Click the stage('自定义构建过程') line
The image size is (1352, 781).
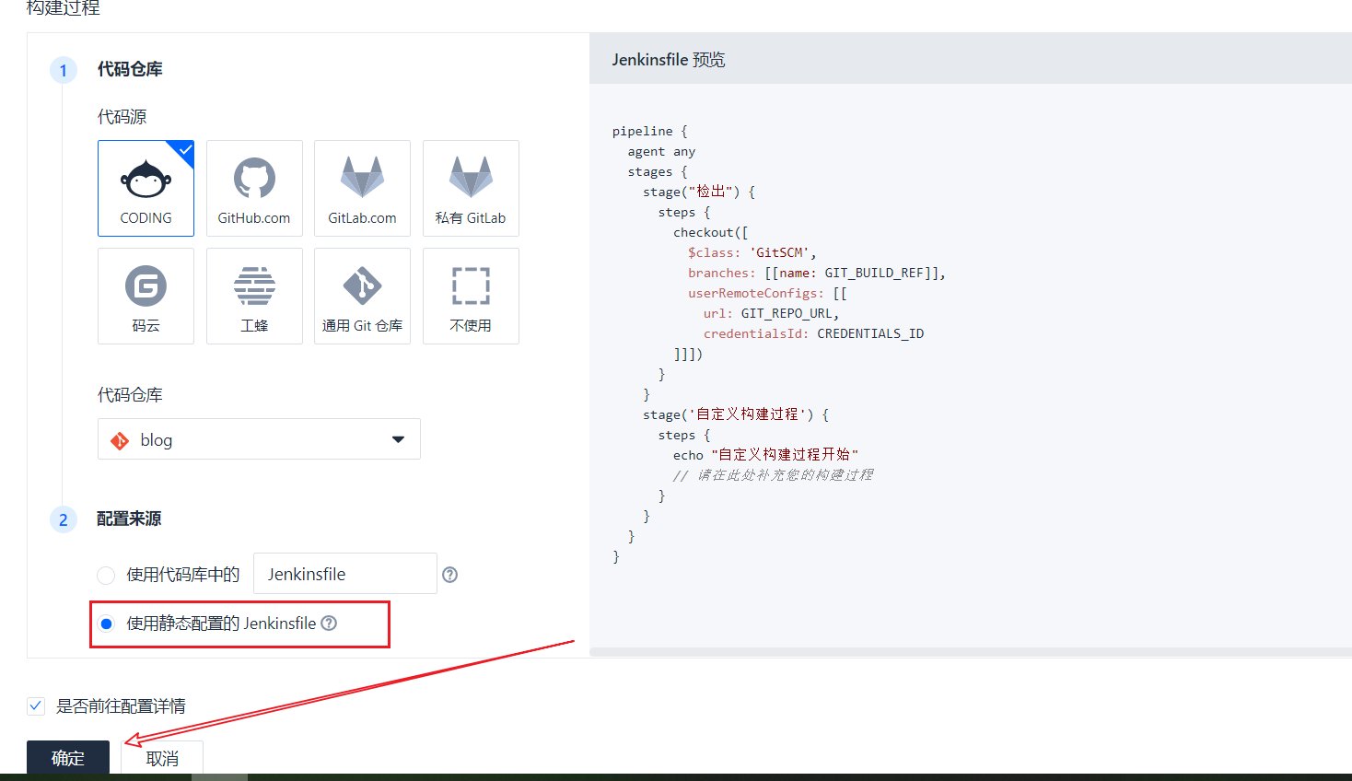pyautogui.click(x=736, y=414)
